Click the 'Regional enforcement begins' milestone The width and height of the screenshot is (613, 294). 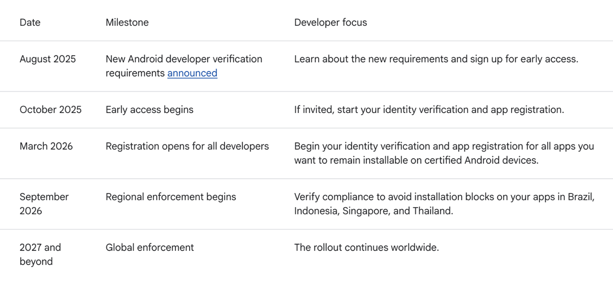[x=171, y=197]
